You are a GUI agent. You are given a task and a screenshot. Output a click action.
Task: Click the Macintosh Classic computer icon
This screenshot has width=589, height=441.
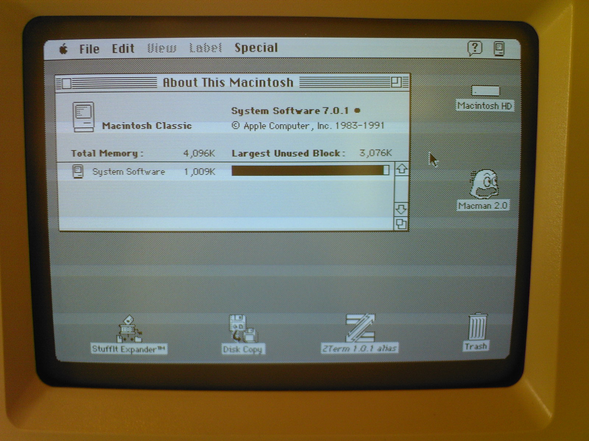coord(83,117)
